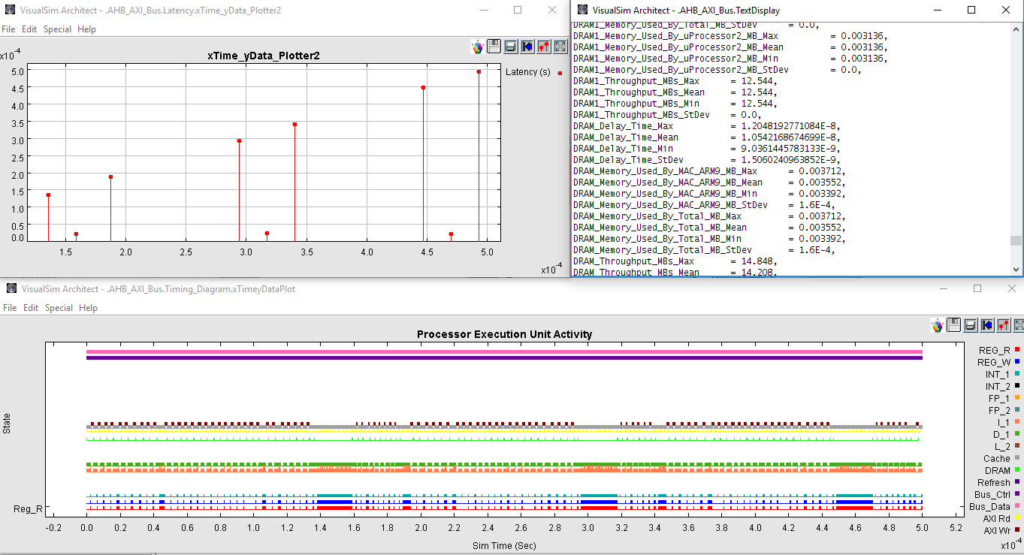Image resolution: width=1024 pixels, height=555 pixels.
Task: Click the TextDisplay vertical scrollbar thumb
Action: tap(1016, 240)
